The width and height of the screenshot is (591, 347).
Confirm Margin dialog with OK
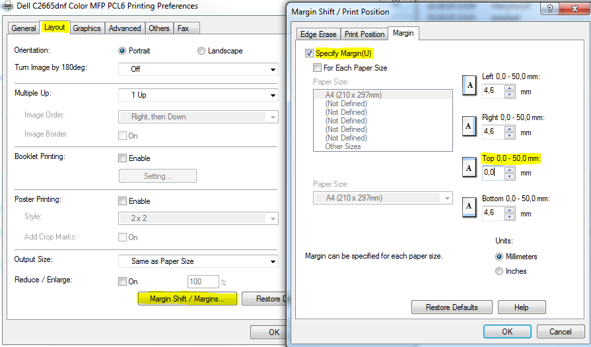507,332
